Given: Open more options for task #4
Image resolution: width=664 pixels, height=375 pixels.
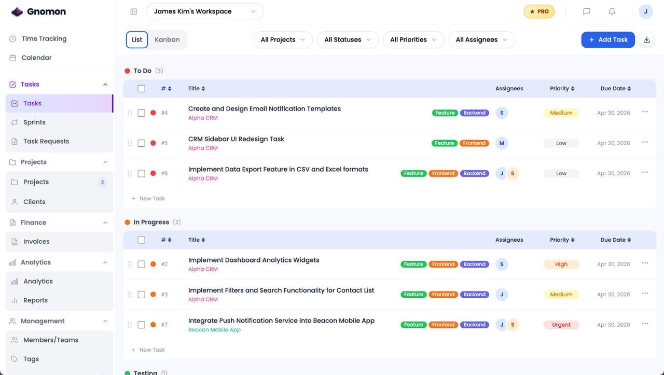Looking at the screenshot, I should (645, 112).
